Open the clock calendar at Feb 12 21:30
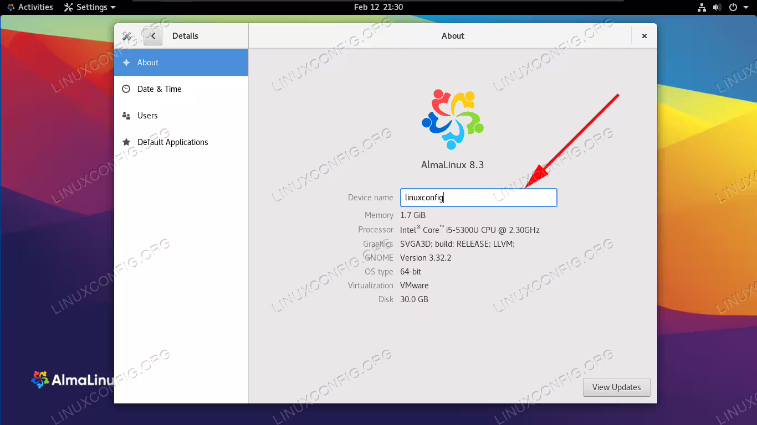 tap(378, 7)
